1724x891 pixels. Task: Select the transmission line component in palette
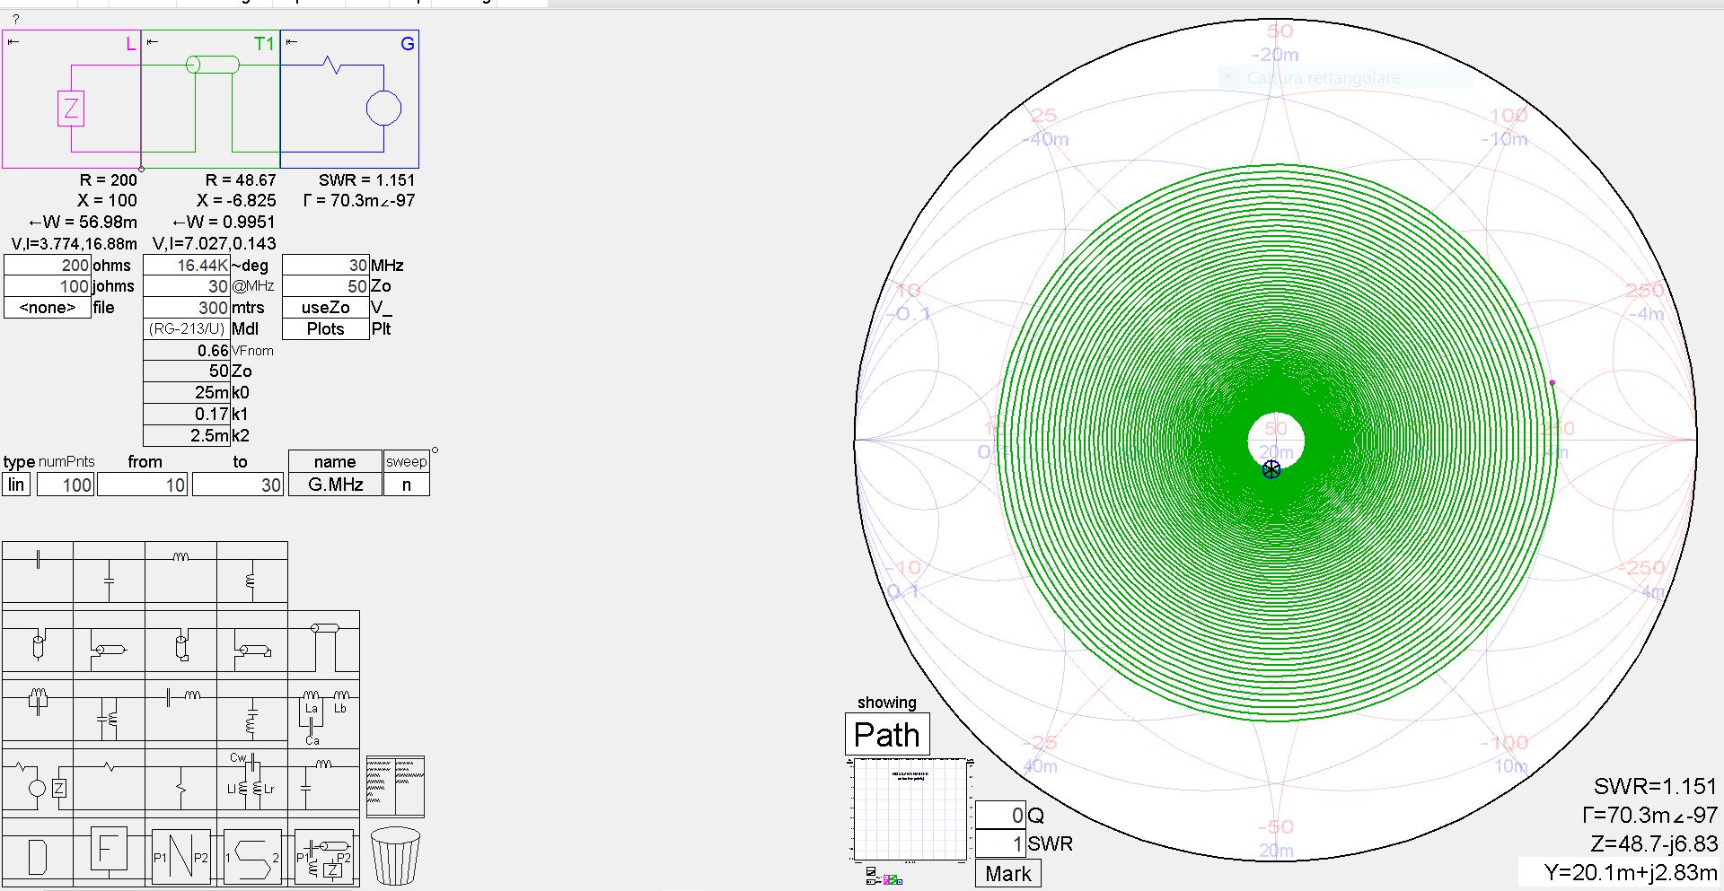tap(324, 642)
